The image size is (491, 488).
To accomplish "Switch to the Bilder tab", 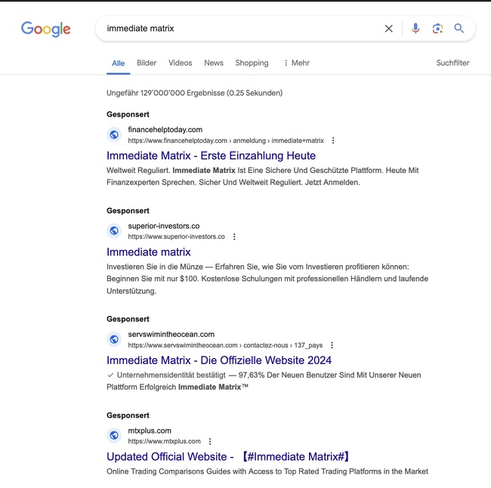I will [x=147, y=63].
